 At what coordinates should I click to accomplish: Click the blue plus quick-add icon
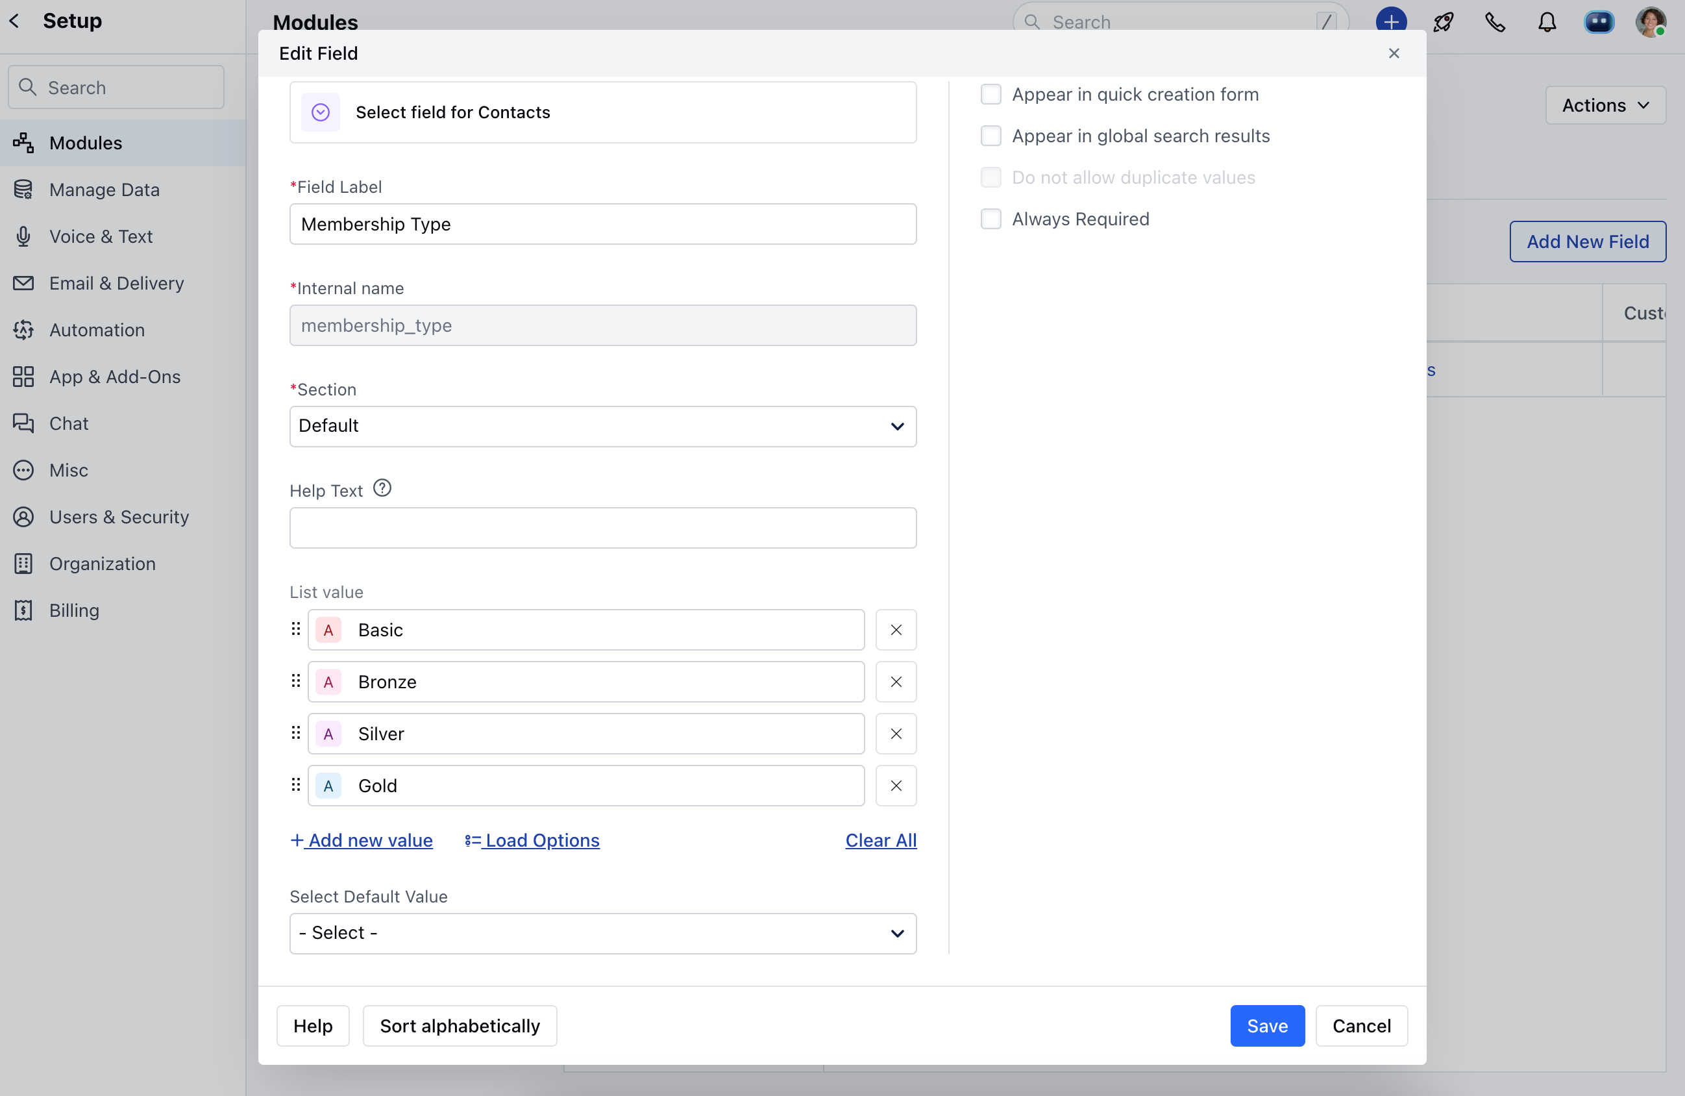(1390, 21)
